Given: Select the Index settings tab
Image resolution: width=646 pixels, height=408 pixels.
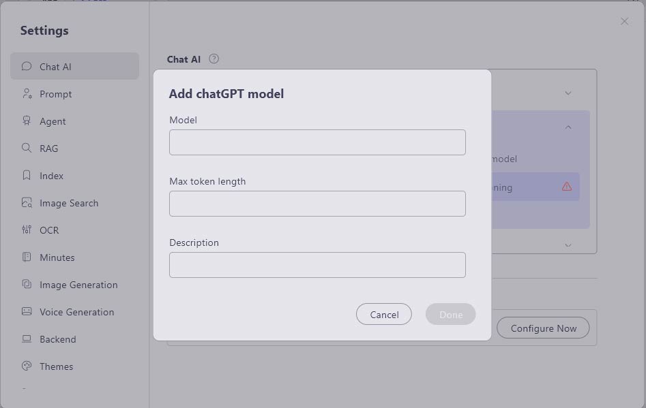Looking at the screenshot, I should [x=74, y=176].
